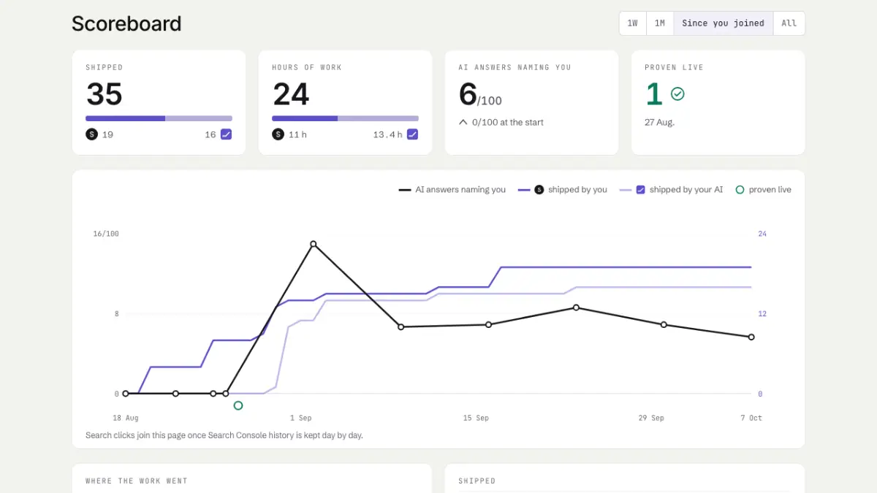
Task: Click the 27 Aug. date text
Action: (x=660, y=123)
